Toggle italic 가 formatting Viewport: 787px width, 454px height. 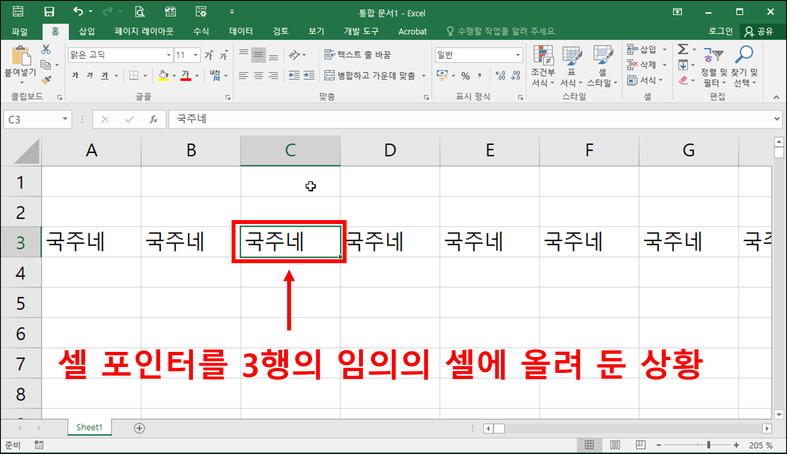pyautogui.click(x=90, y=76)
